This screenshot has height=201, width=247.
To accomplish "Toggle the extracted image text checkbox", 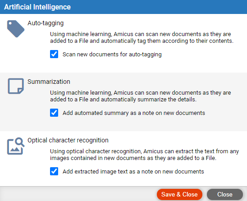I will [x=54, y=171].
